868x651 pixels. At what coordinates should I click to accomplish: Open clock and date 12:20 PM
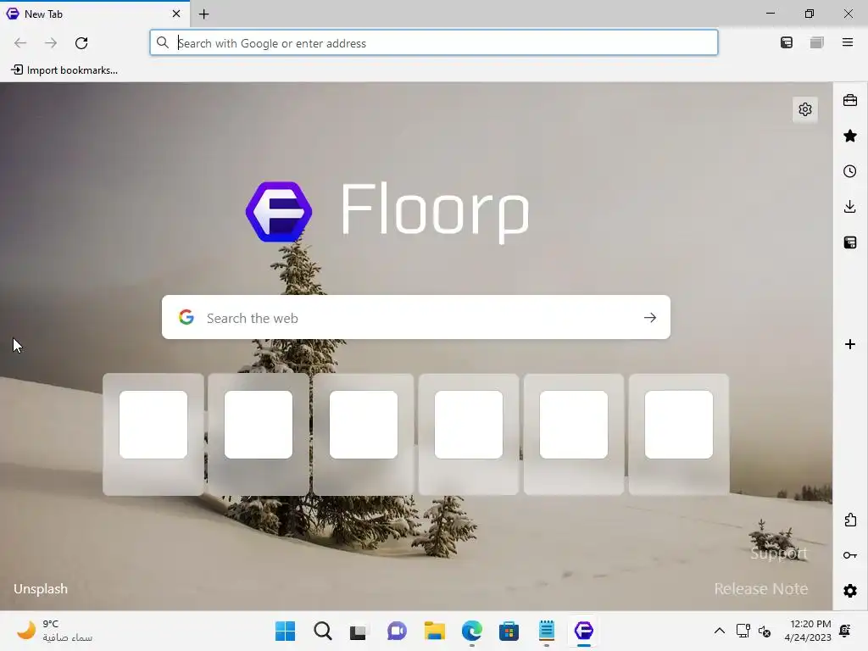pyautogui.click(x=808, y=631)
